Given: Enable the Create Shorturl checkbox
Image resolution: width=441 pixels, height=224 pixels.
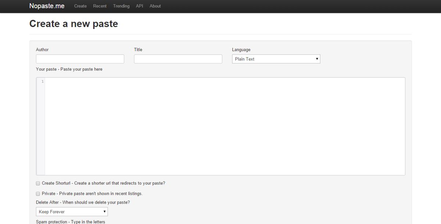Looking at the screenshot, I should (x=38, y=183).
